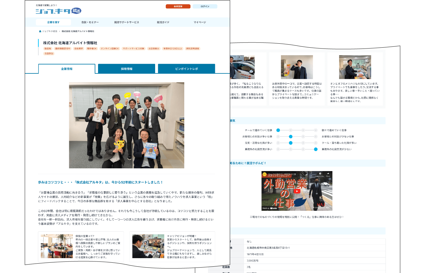Click the tagline 北海道で就職しよう!
425x273 pixels.
tap(46, 5)
